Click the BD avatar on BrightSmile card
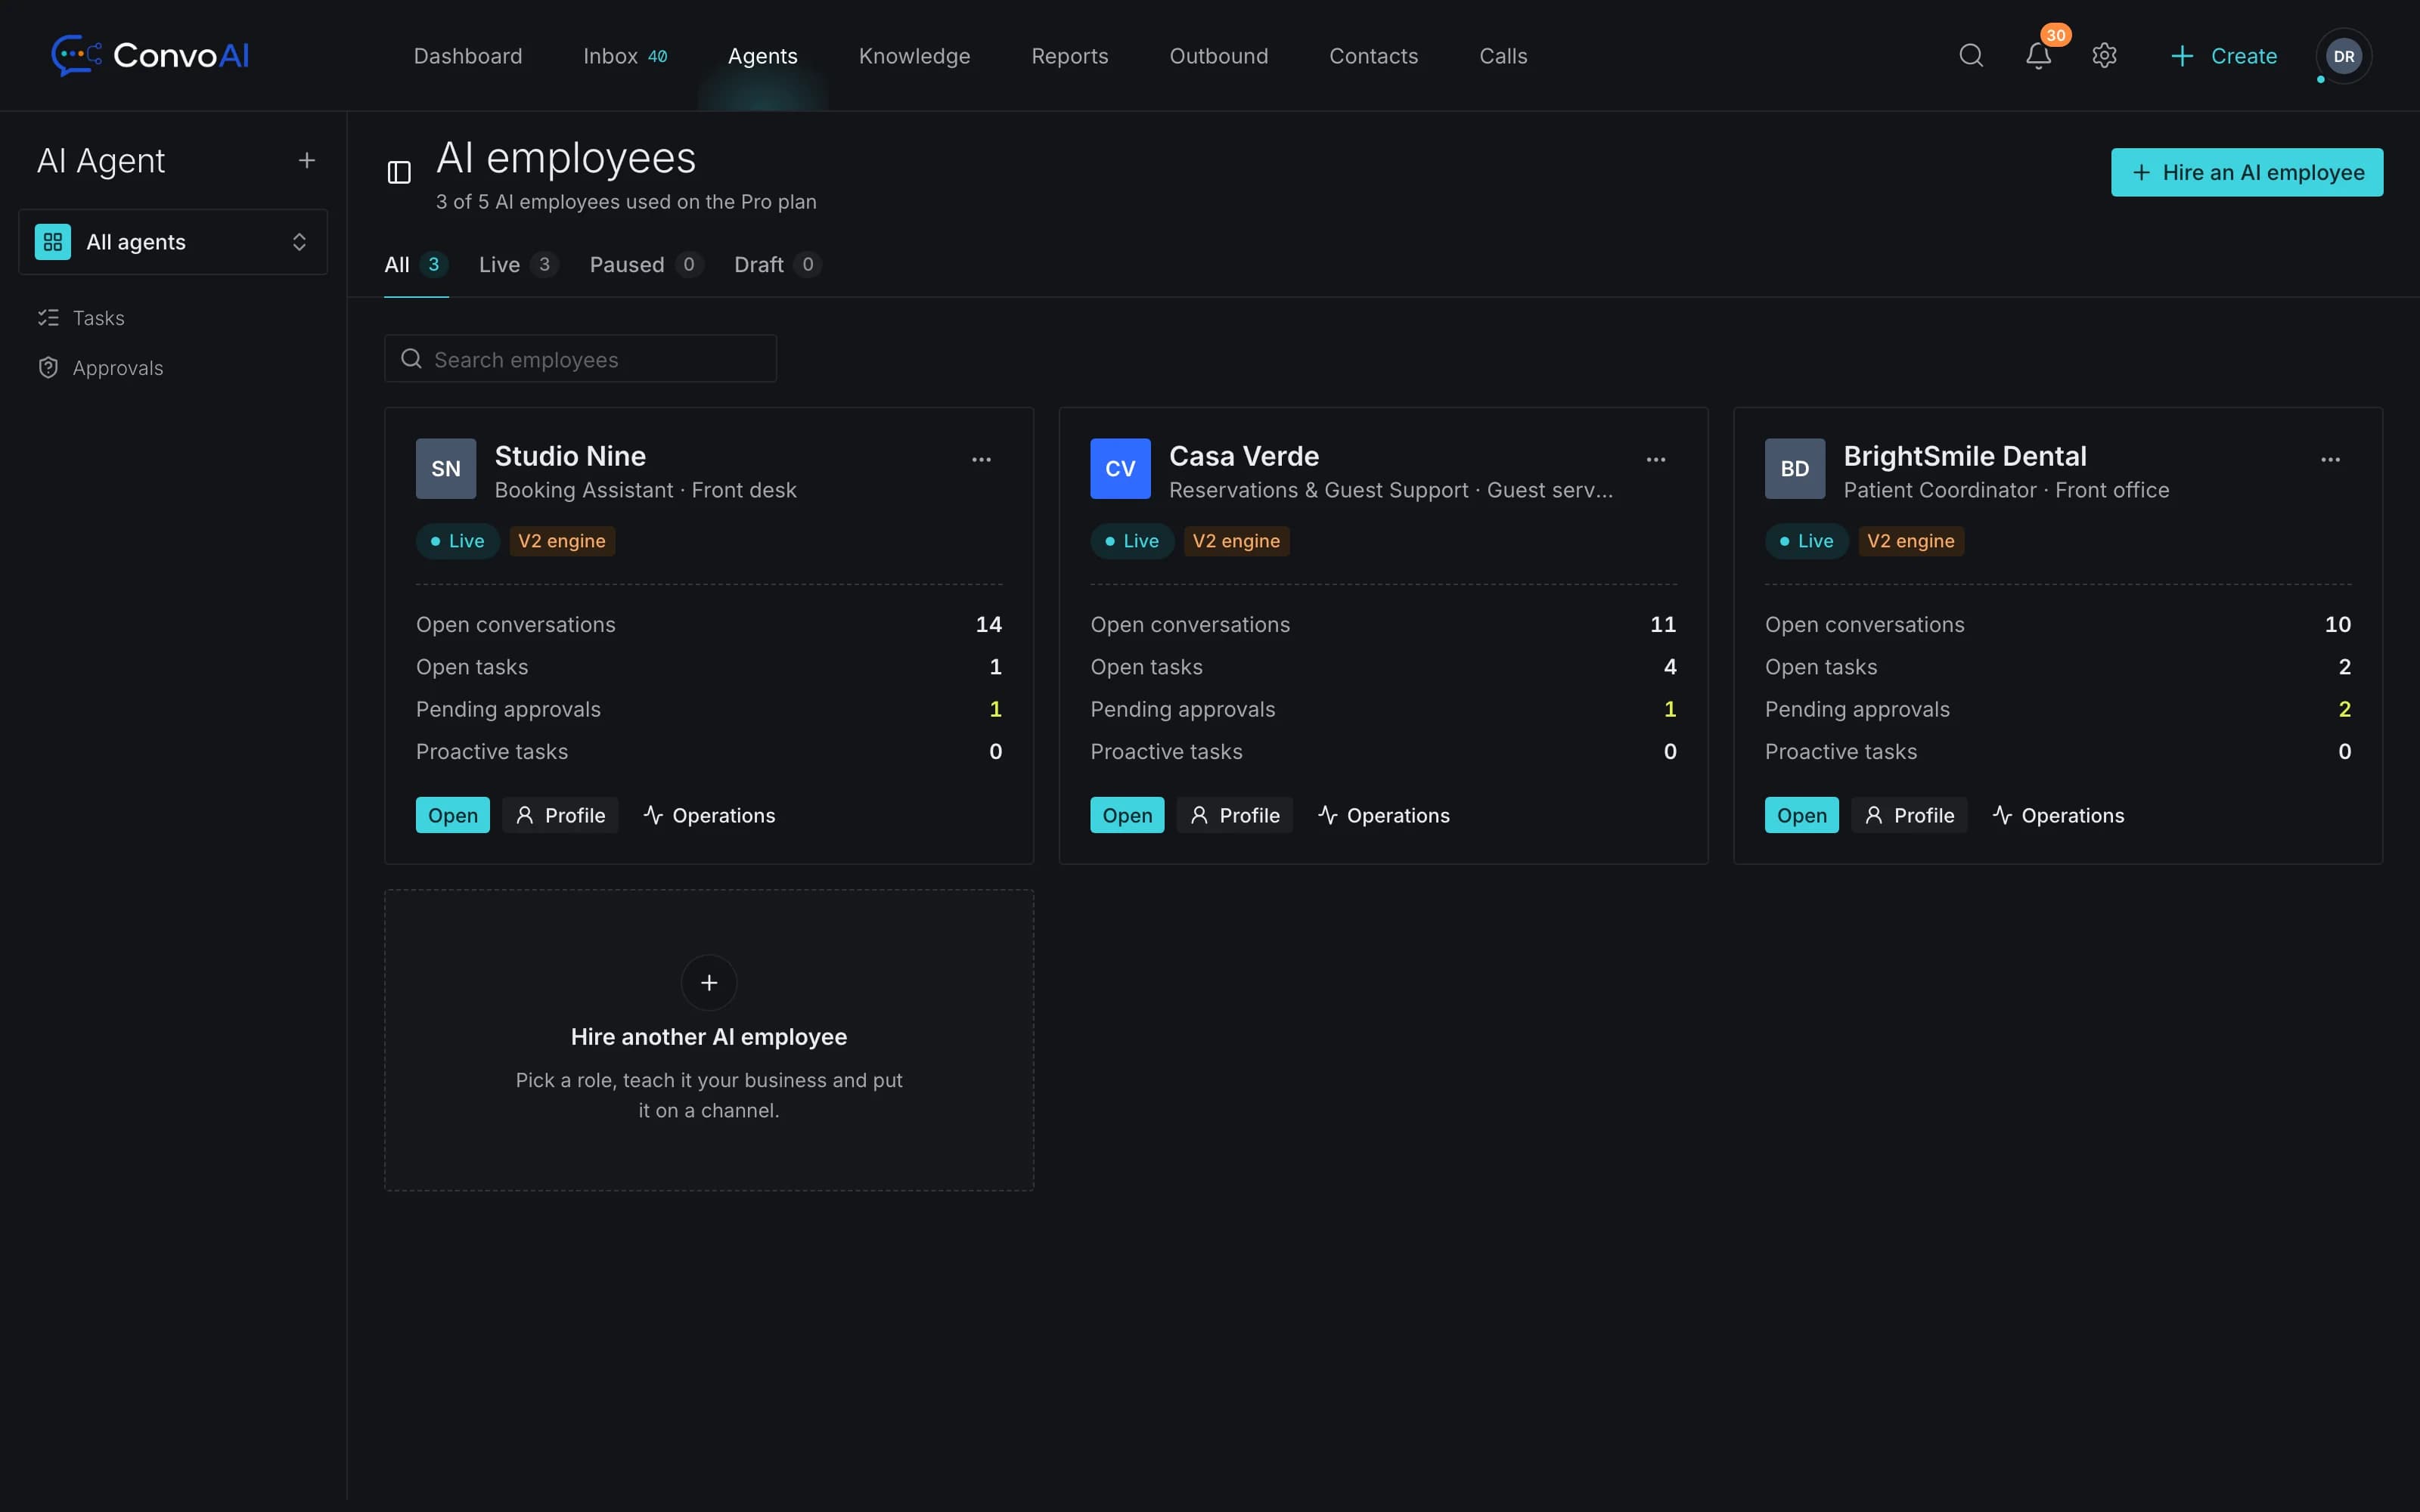This screenshot has height=1512, width=2420. point(1795,468)
